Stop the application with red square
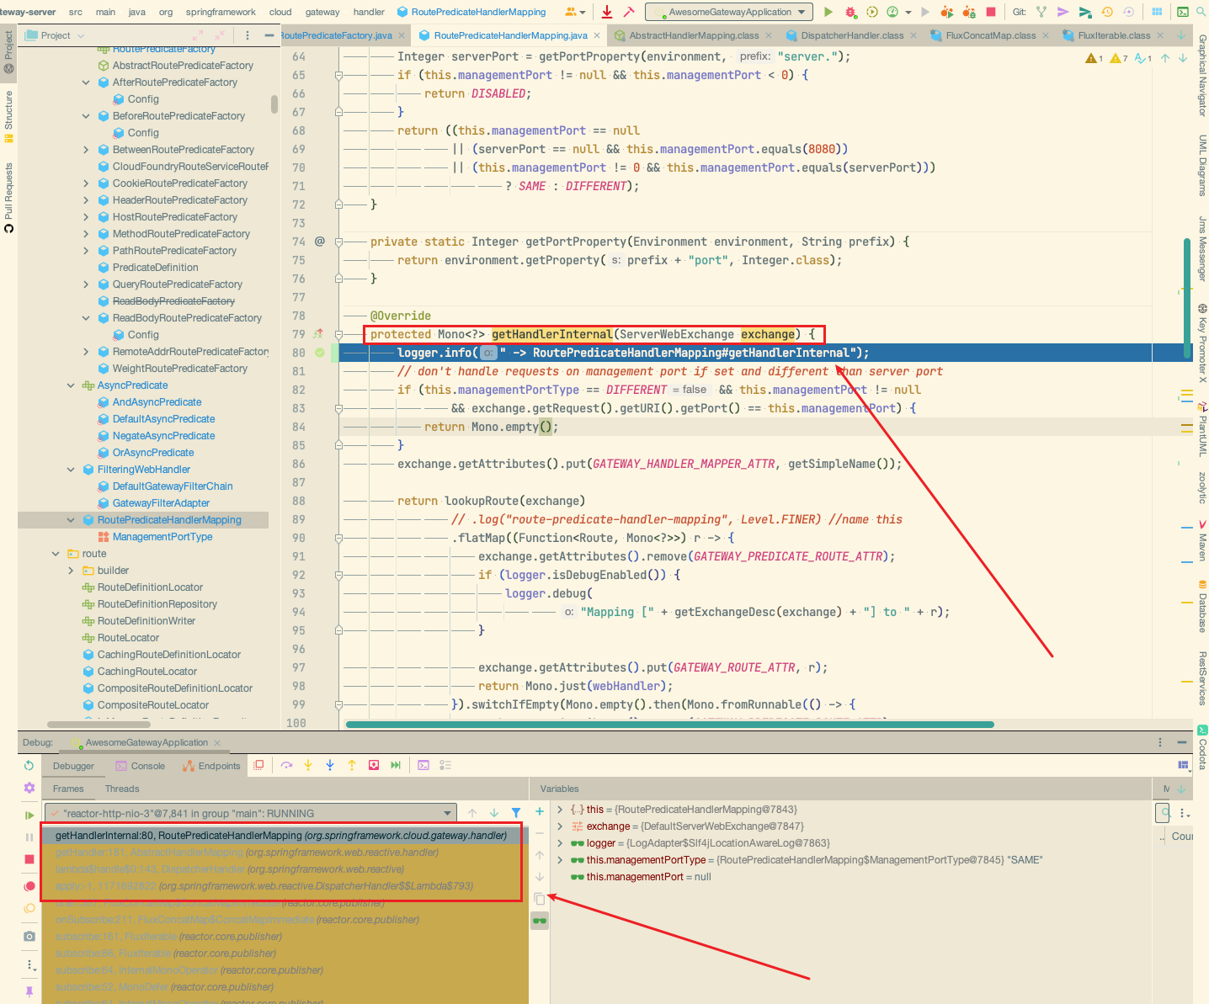This screenshot has width=1209, height=1004. click(991, 12)
